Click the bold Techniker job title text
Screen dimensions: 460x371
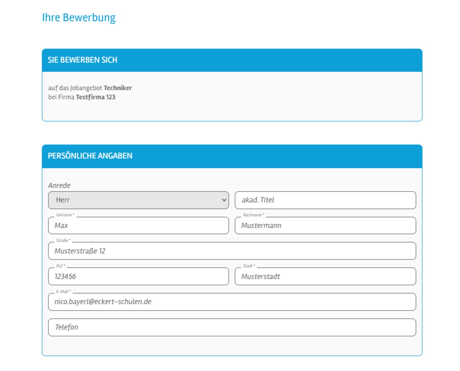[x=118, y=88]
